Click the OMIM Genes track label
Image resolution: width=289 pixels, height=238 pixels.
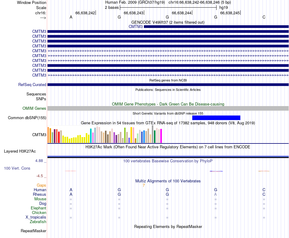coord(34,108)
